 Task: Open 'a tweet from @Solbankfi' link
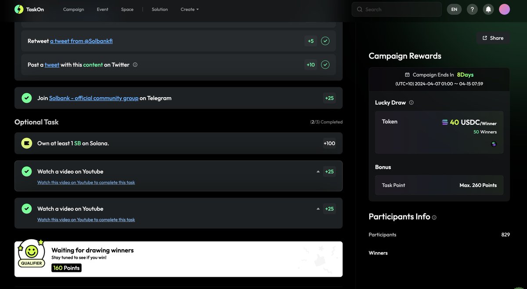point(81,41)
